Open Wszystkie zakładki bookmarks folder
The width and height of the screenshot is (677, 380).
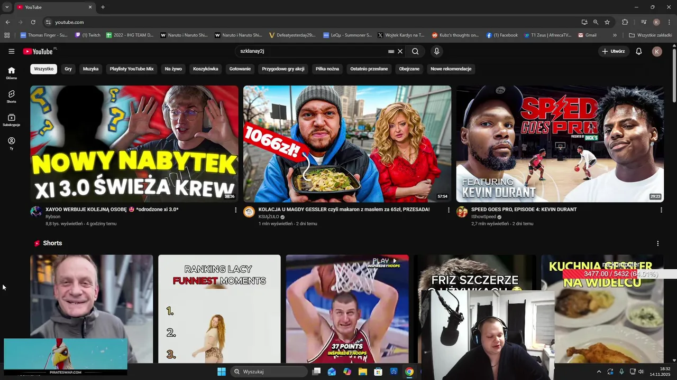click(650, 35)
